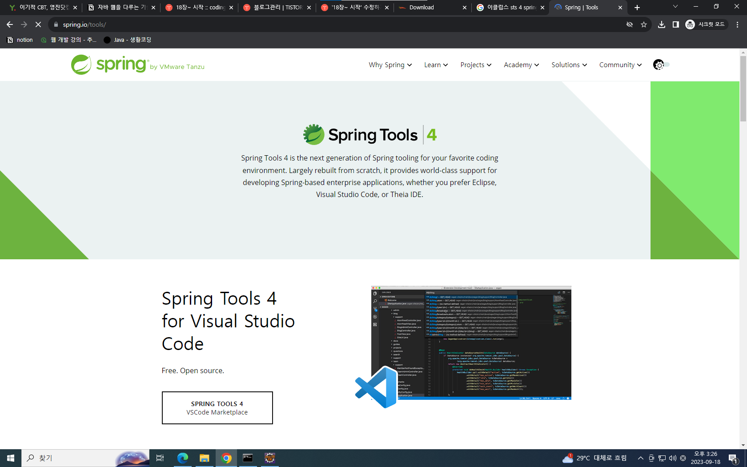Click Spring Tools 4 VSCode Marketplace button
The width and height of the screenshot is (747, 467).
(x=217, y=408)
